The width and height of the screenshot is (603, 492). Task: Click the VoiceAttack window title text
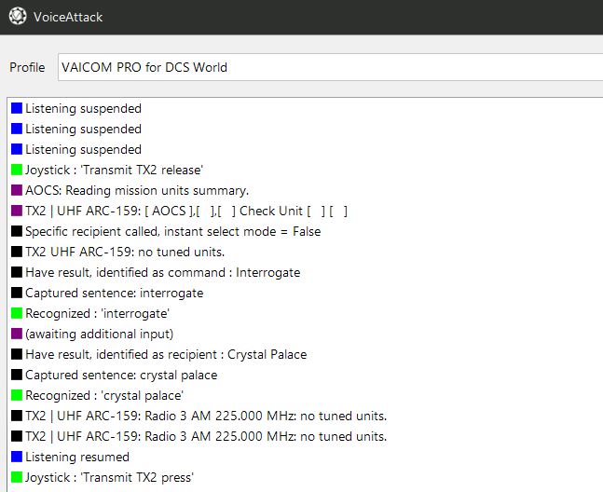tap(68, 17)
